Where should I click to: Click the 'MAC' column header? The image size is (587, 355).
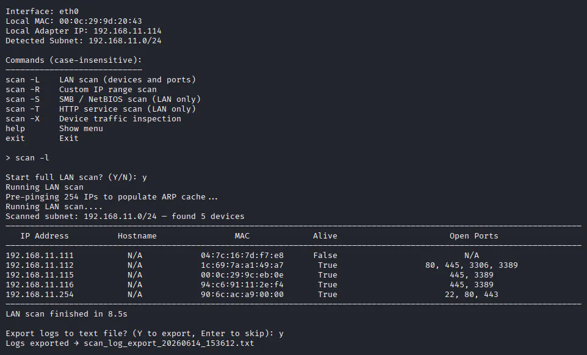tap(242, 236)
